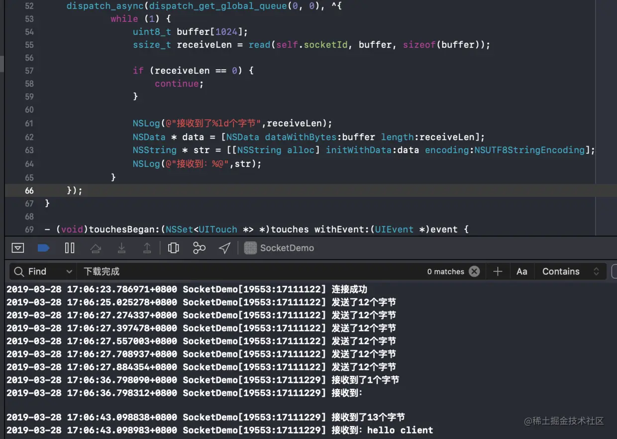This screenshot has width=617, height=439.
Task: Click line number 69 in gutter
Action: coord(29,229)
